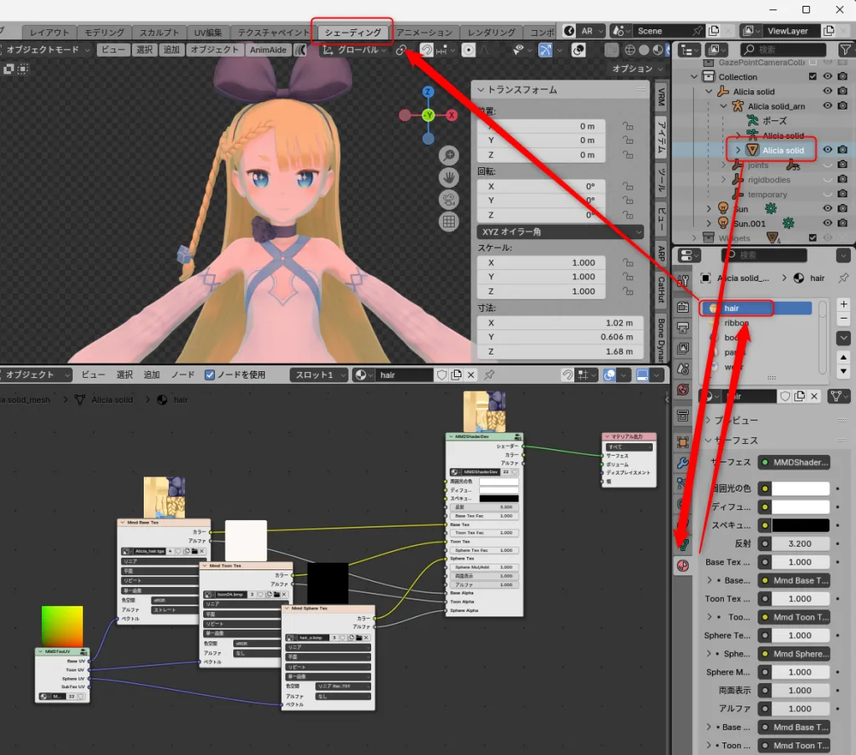Open the black スペキュ color swatch
The height and width of the screenshot is (755, 856).
click(x=800, y=525)
